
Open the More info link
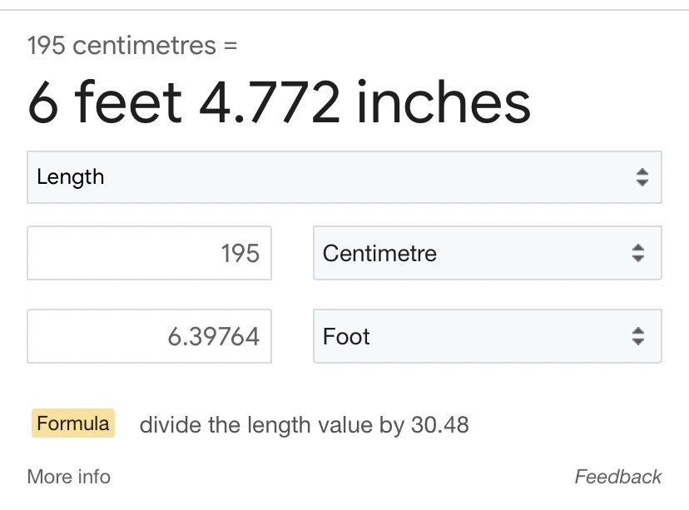(x=68, y=477)
